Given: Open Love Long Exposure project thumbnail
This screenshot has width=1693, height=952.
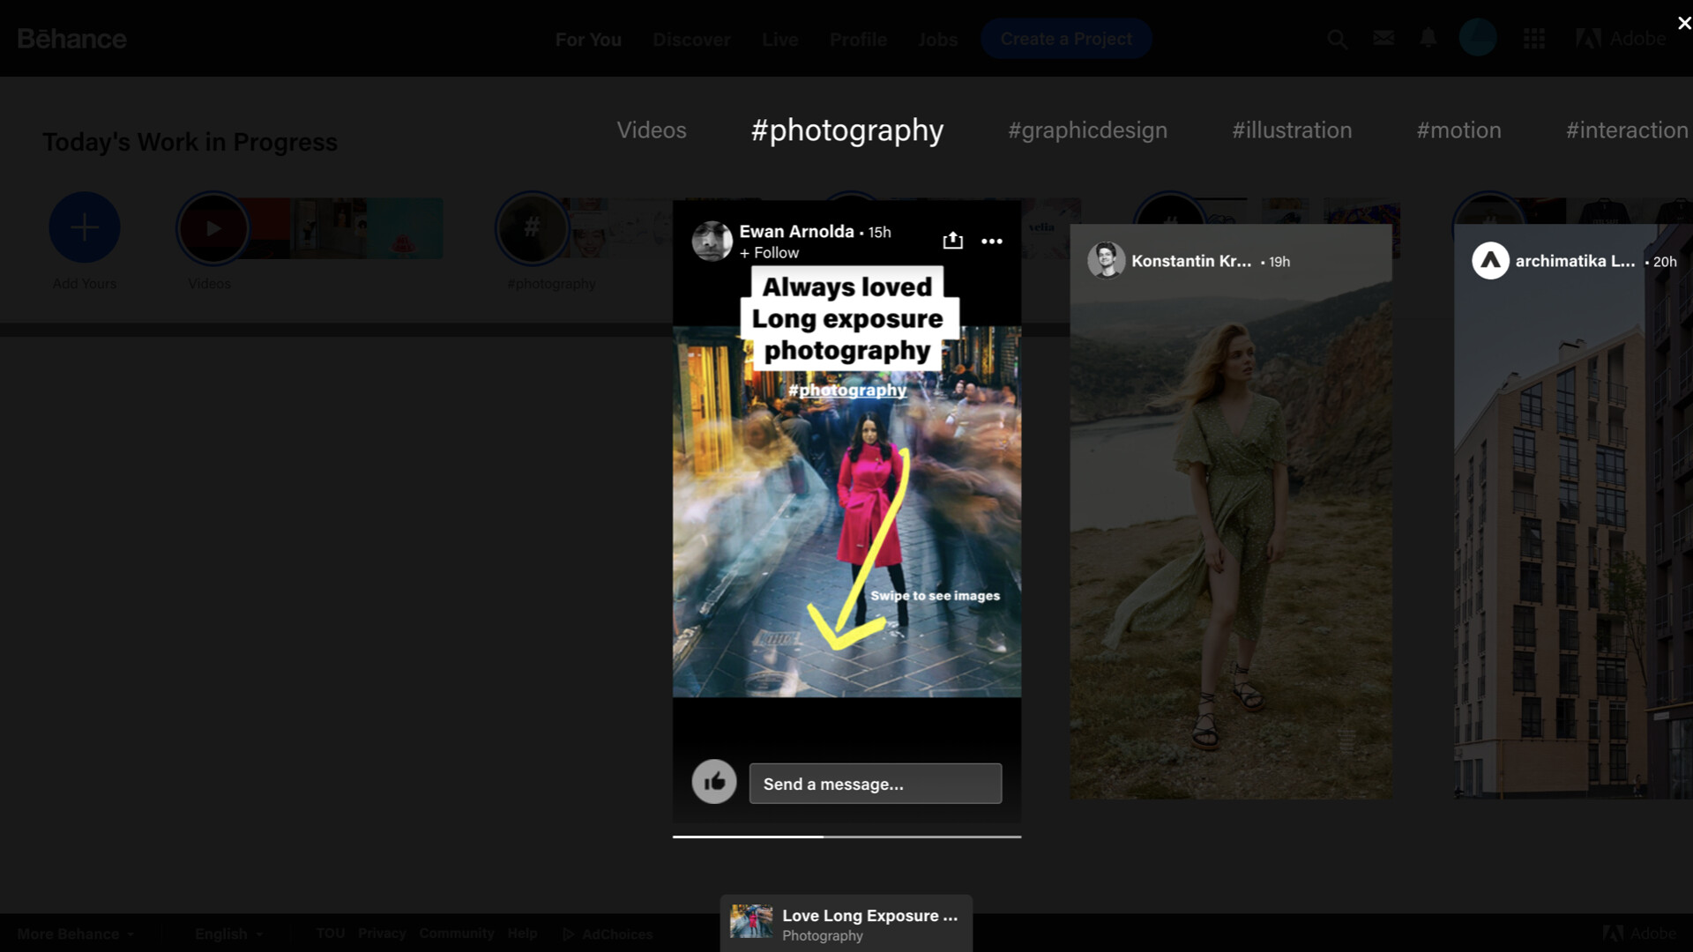Looking at the screenshot, I should (751, 923).
